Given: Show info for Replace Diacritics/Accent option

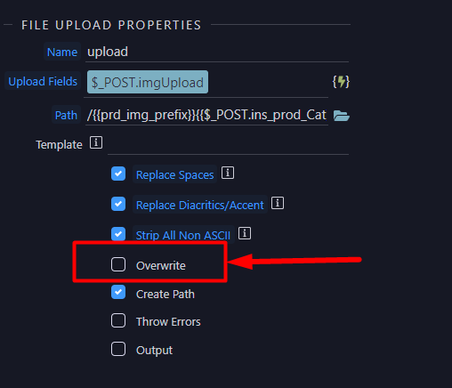Looking at the screenshot, I should [278, 203].
